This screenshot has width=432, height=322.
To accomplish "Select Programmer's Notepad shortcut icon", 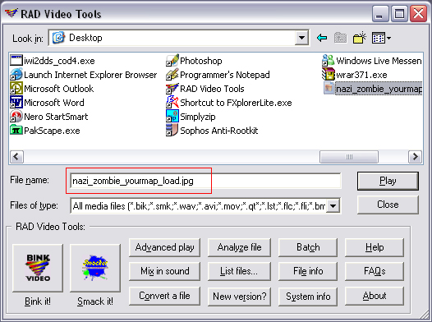I will point(172,75).
